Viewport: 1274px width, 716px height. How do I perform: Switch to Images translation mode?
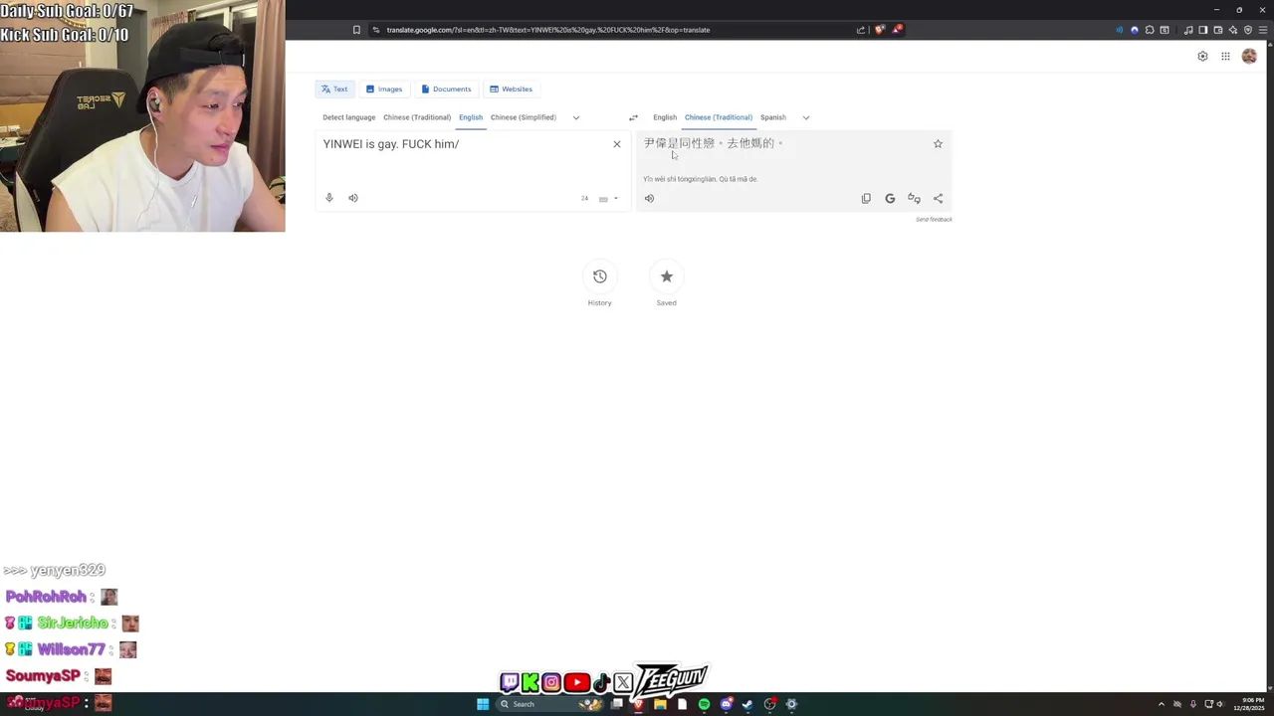(383, 89)
